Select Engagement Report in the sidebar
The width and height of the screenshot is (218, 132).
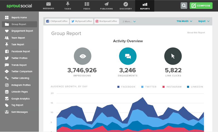[x=22, y=31]
